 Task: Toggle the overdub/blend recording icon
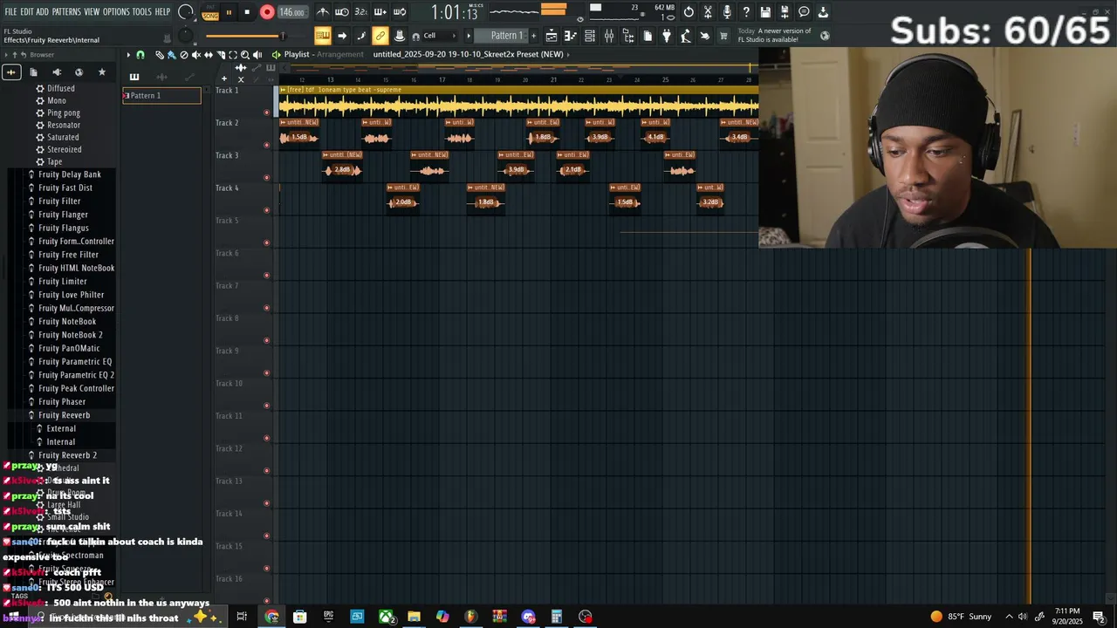380,12
